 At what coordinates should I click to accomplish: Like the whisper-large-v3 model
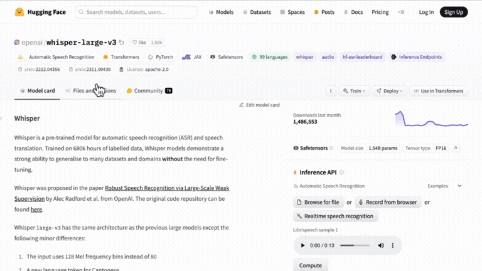[139, 42]
